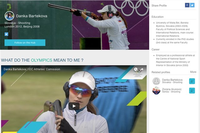The width and height of the screenshot is (200, 133).
Task: Open More related profiles
Action: pos(193,72)
